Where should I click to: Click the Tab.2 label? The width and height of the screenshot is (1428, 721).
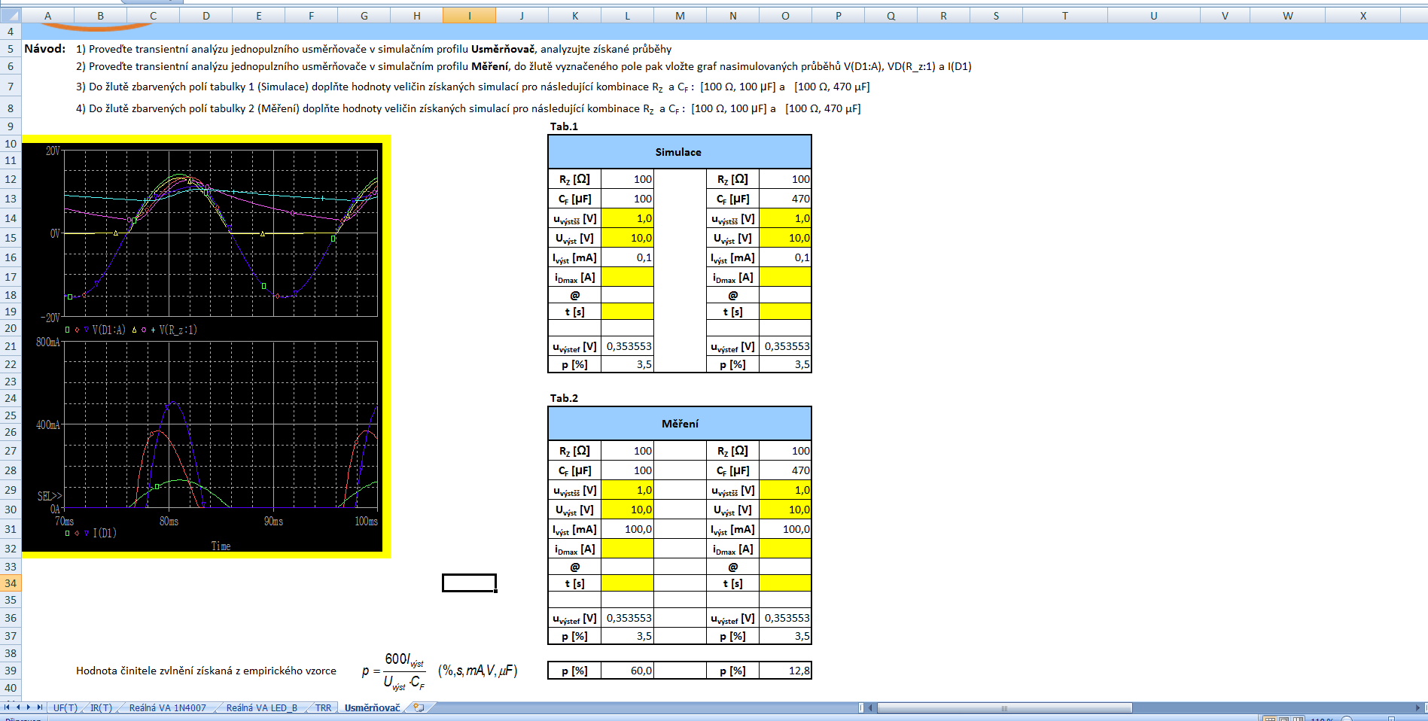564,398
